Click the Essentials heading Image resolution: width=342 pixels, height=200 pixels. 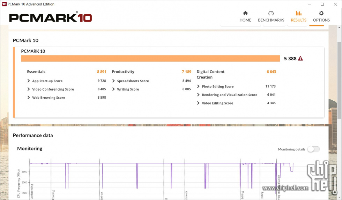coord(36,72)
